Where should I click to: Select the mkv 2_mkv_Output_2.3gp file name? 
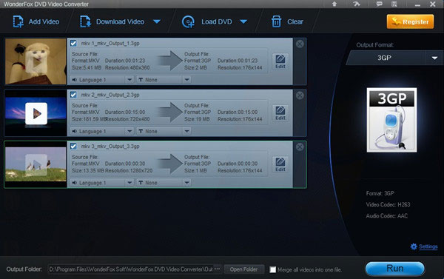tap(110, 95)
